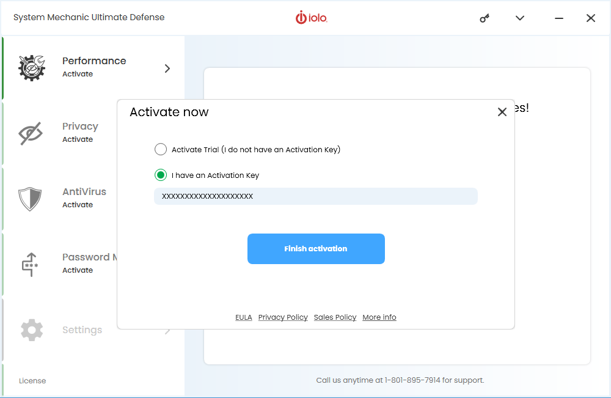The height and width of the screenshot is (398, 611).
Task: Click Activate under Privacy
Action: coord(78,139)
